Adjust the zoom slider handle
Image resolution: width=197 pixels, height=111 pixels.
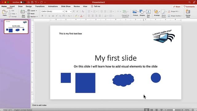point(174,110)
